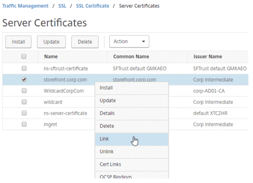The image size is (253, 183).
Task: Click SFTrust default GMKAEO common name cell
Action: tap(139, 68)
